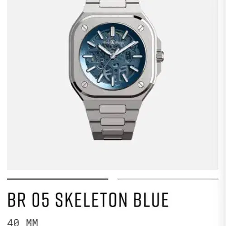Click the center pivot of the watch hands
Screen dimensions: 226x226
tap(113, 56)
